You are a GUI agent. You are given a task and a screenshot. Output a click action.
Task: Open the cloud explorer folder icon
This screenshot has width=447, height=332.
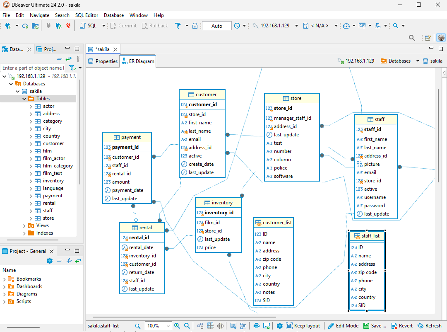click(x=35, y=26)
